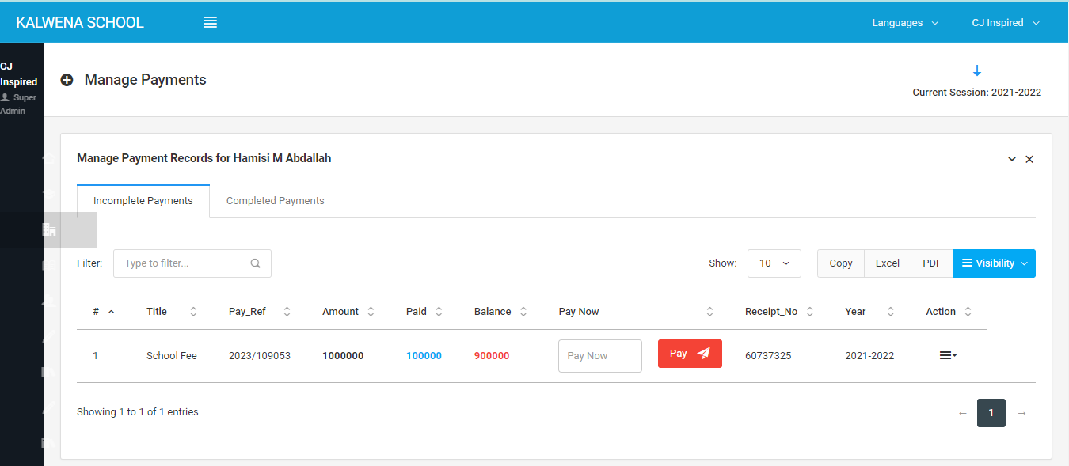Open the CJ Inspired user menu
Screen dimensions: 1069x466
pos(1005,23)
